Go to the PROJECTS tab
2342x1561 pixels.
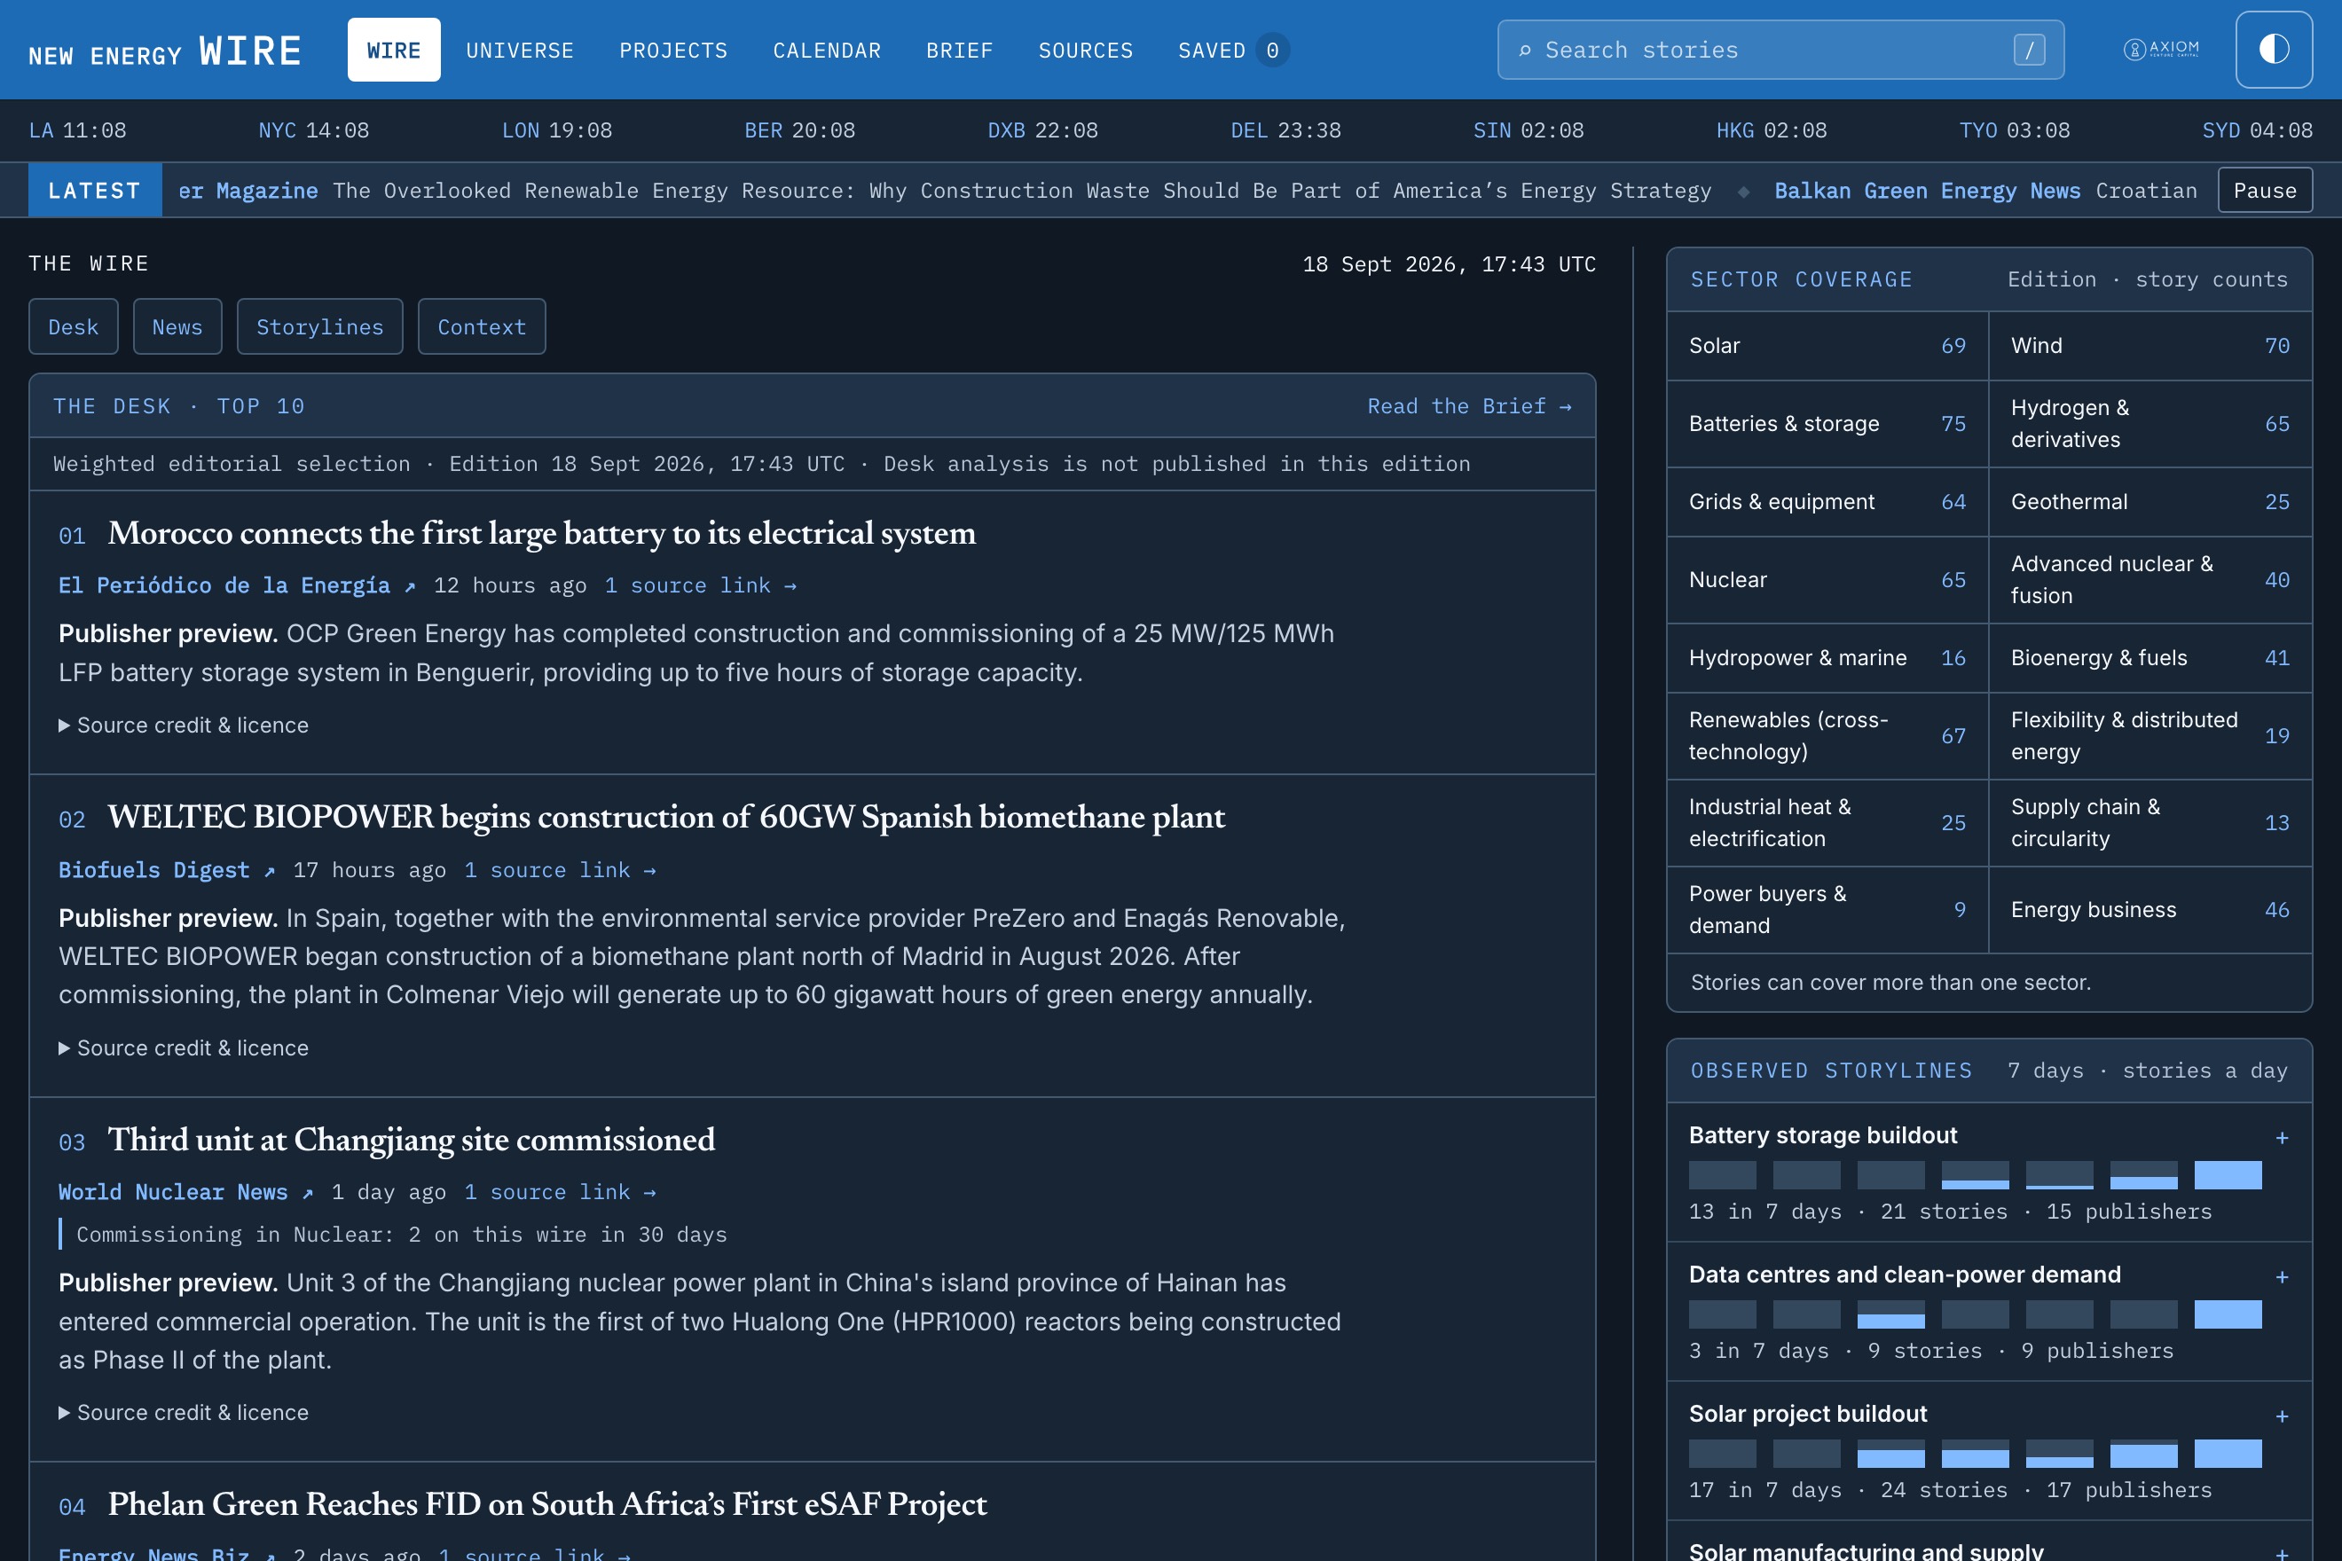point(673,50)
